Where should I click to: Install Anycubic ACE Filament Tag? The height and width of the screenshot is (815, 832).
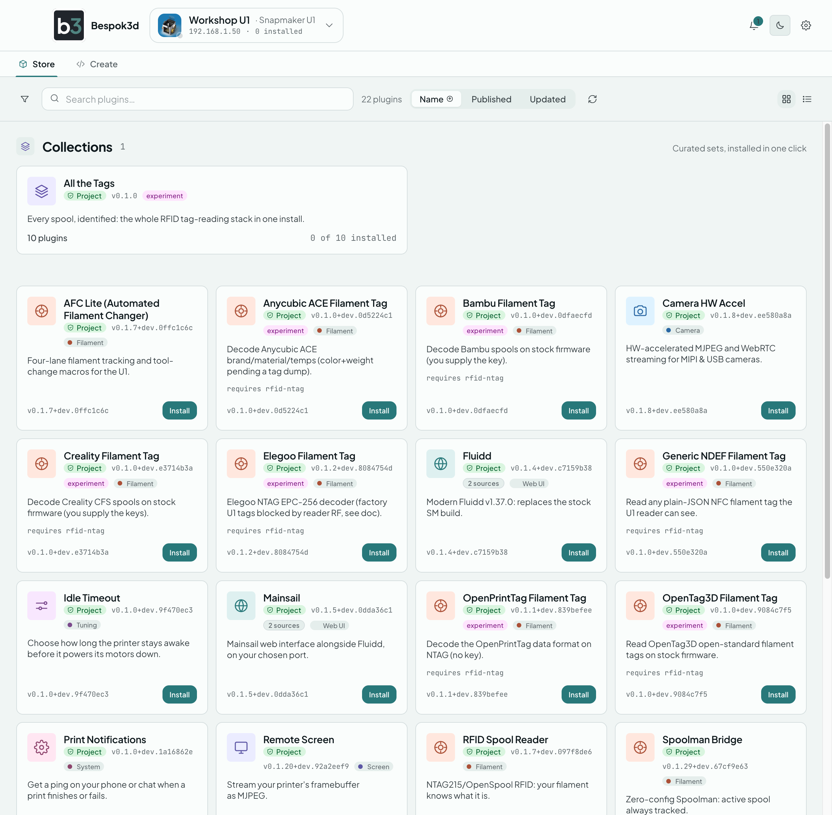click(379, 410)
